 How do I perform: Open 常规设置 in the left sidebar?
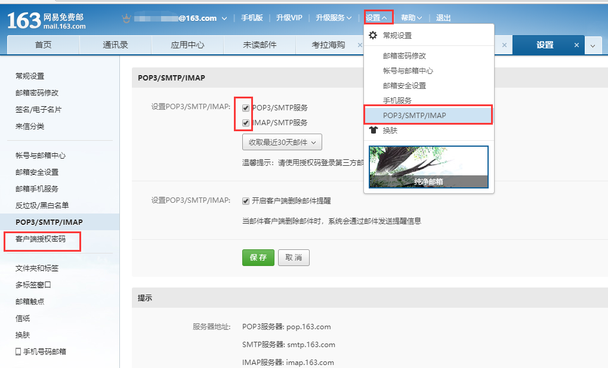click(x=30, y=76)
